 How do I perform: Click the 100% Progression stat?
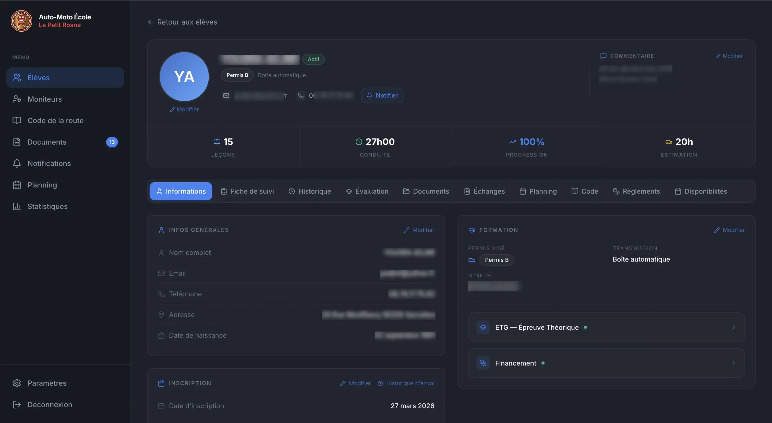click(x=527, y=147)
